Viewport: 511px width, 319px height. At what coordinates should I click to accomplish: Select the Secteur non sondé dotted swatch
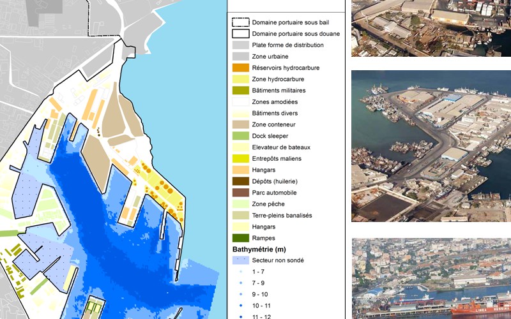click(240, 260)
